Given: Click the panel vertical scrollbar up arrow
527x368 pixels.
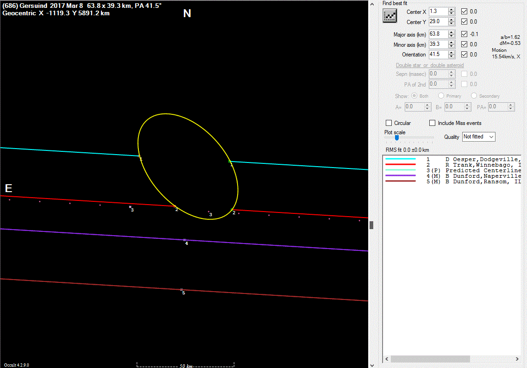Looking at the screenshot, I should (x=372, y=4).
